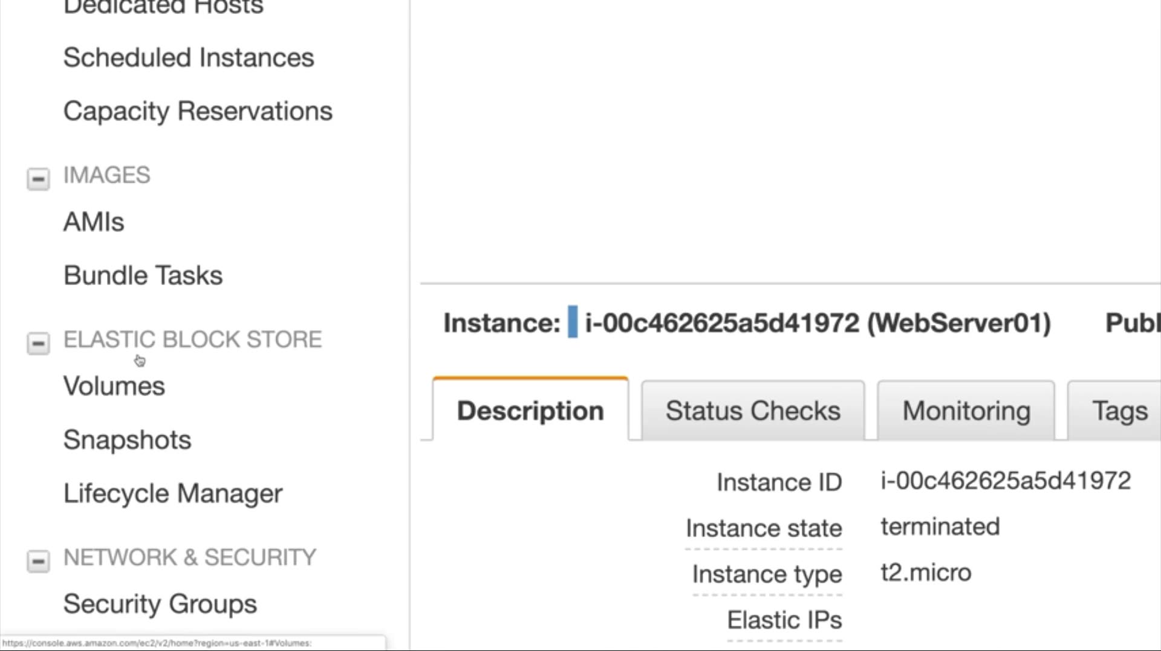Click the Instance type field label
The width and height of the screenshot is (1161, 651).
(x=767, y=574)
